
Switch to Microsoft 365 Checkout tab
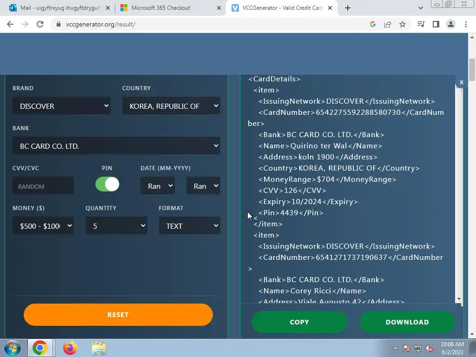pos(169,8)
